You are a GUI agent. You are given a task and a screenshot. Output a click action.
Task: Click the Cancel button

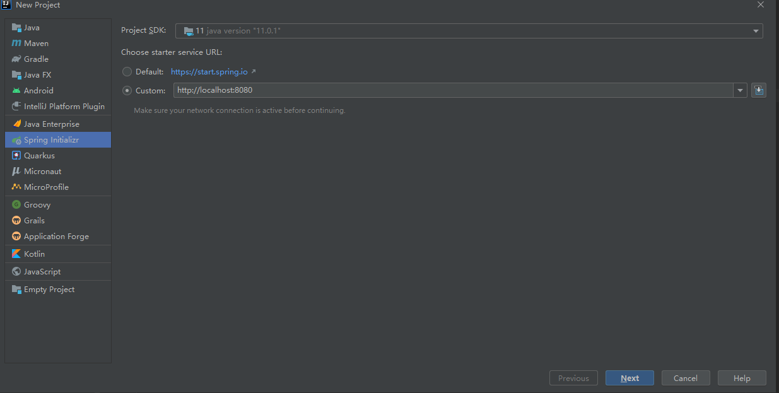point(686,378)
